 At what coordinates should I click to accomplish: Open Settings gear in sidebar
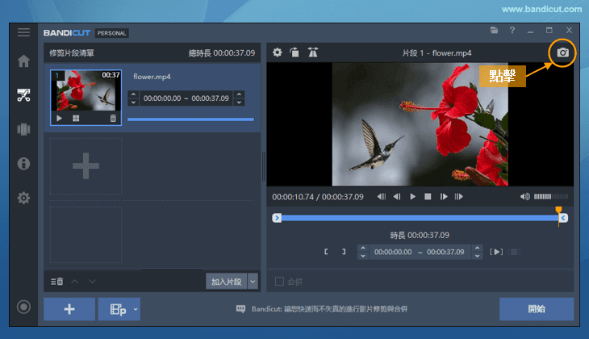[24, 198]
